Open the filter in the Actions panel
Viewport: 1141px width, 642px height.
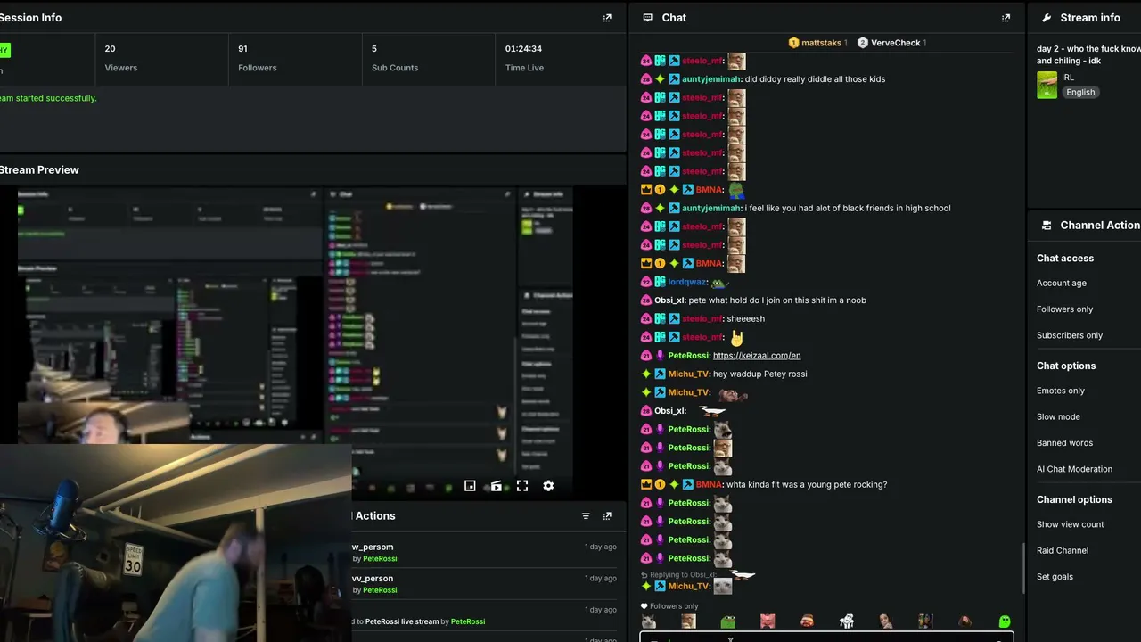coord(586,516)
